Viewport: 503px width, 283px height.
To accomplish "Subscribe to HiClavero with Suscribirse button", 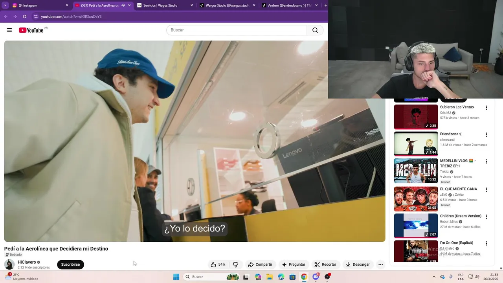I will (x=70, y=265).
